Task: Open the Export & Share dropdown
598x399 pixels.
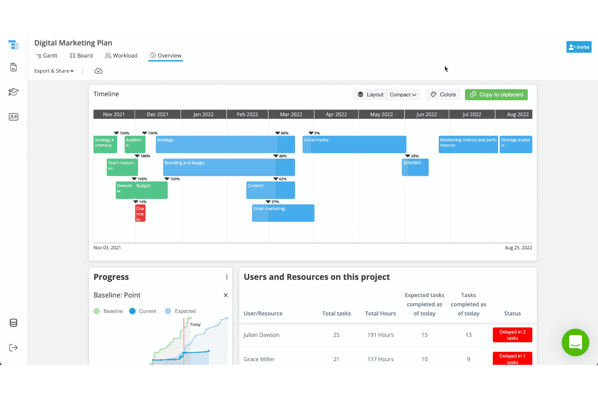Action: (54, 71)
